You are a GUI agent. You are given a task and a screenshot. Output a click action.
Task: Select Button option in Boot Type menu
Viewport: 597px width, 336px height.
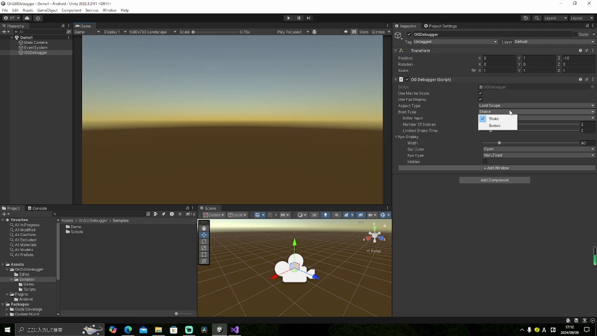coord(497,126)
